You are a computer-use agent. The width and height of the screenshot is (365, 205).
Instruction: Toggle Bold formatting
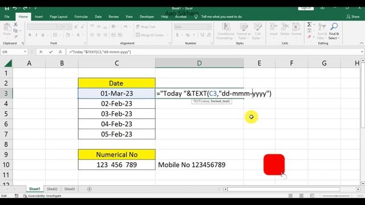tap(30, 35)
